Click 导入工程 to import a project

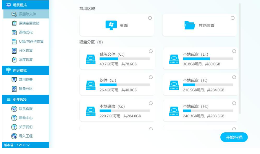pos(25,136)
